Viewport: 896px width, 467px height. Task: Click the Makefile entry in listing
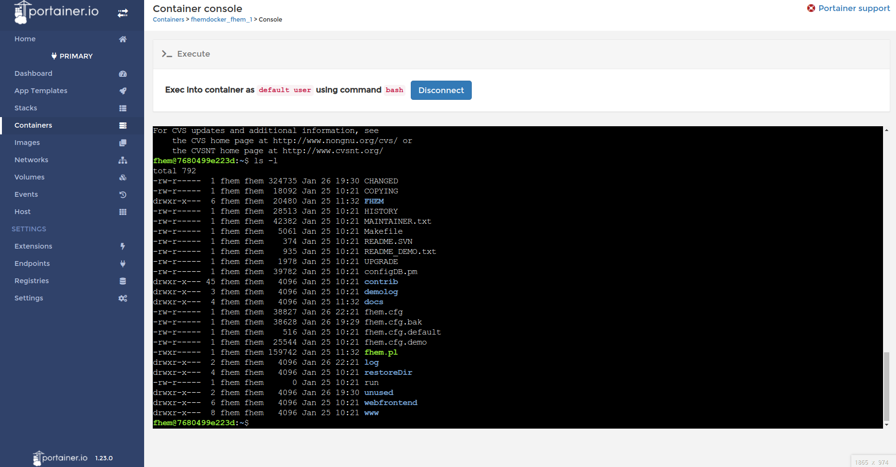click(x=383, y=231)
